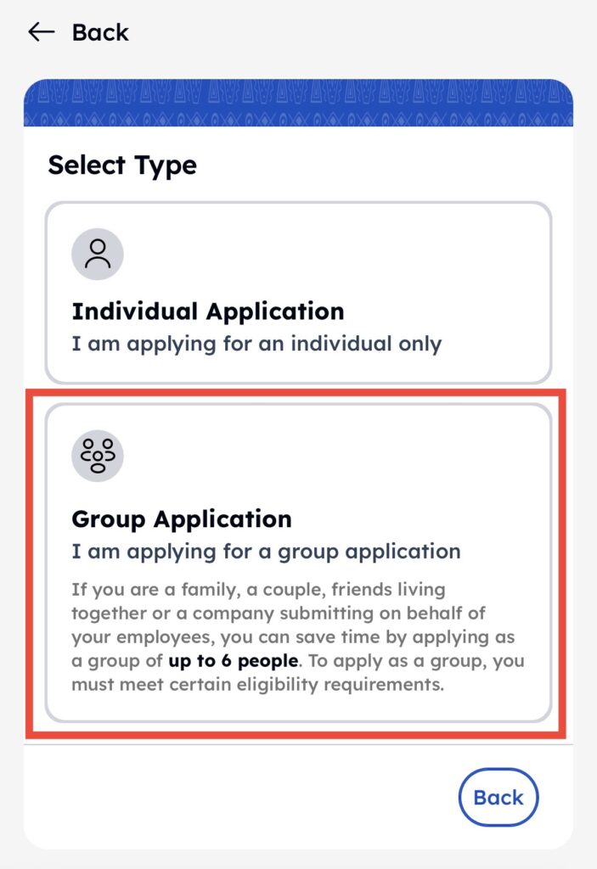The image size is (597, 869).
Task: Click "I am applying for an individual only"
Action: coord(256,344)
